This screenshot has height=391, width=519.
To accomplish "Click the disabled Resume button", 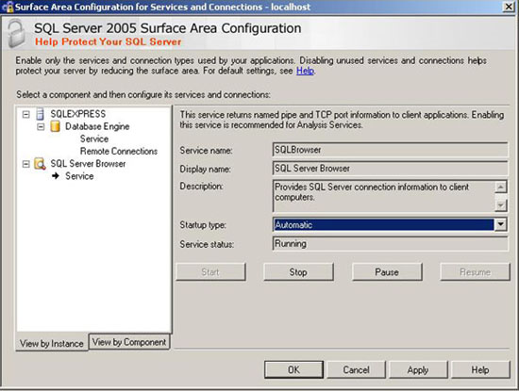I will tap(475, 272).
